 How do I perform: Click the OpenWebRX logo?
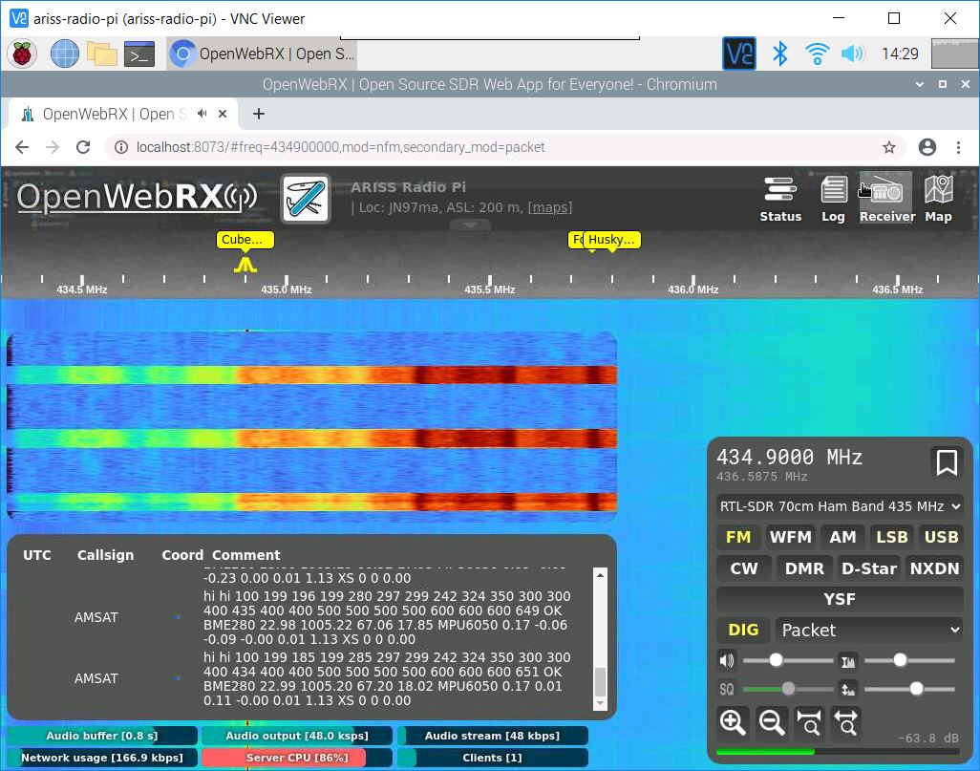click(x=137, y=197)
